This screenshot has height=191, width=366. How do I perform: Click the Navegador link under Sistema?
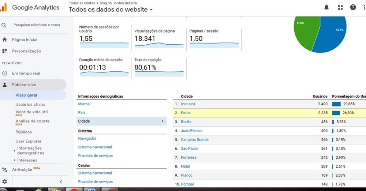pyautogui.click(x=87, y=138)
